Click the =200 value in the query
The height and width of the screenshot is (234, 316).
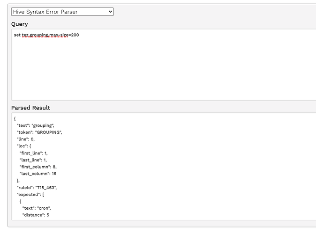74,35
